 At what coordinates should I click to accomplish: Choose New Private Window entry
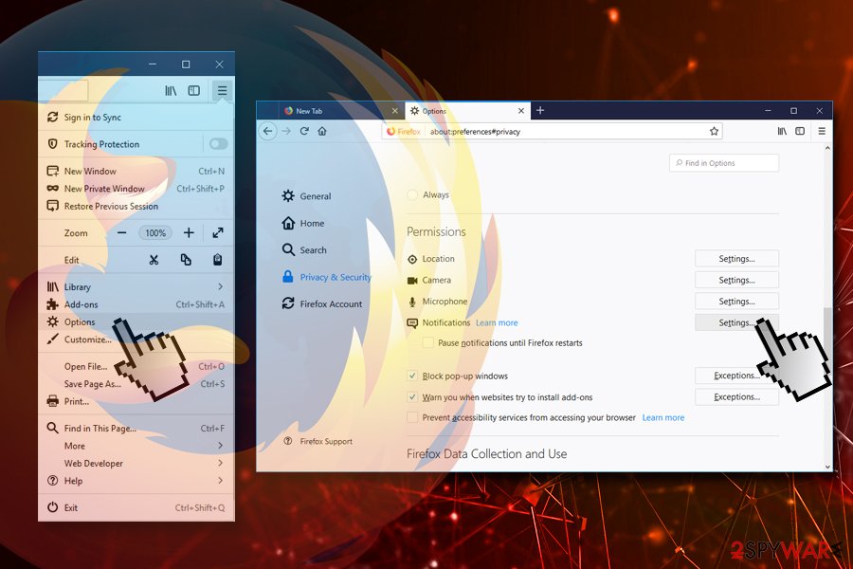tap(136, 189)
